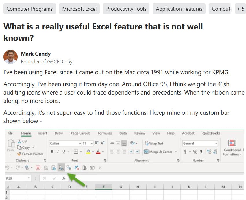Increase font size with larger A icon
This screenshot has height=200, width=246.
[96, 143]
